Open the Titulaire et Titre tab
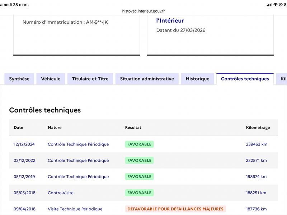Viewport: 287px width, 215px height. pos(90,79)
